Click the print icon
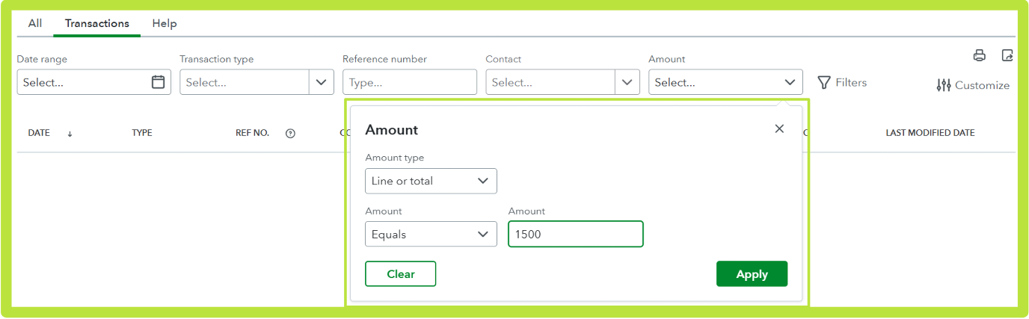Viewport: 1029px width, 319px height. (979, 55)
